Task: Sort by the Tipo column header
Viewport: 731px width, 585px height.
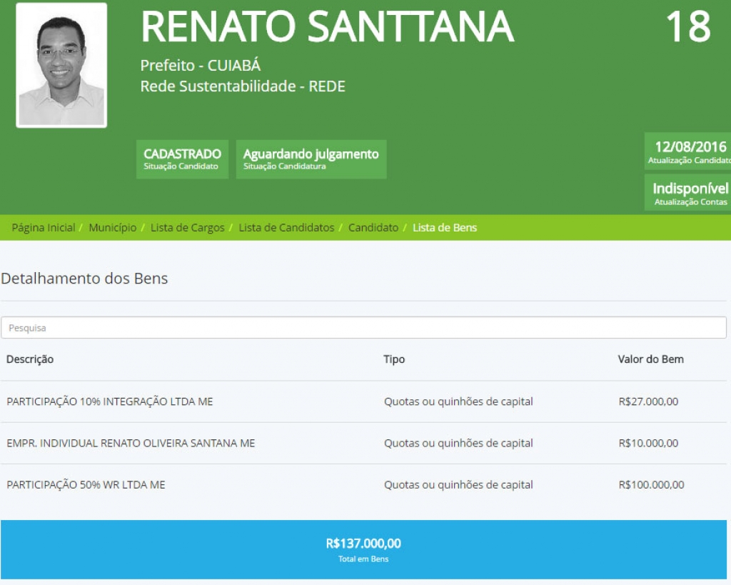Action: 394,359
